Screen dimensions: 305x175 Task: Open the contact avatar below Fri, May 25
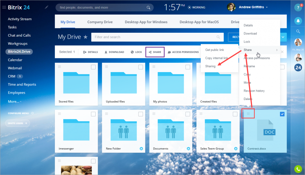298,57
